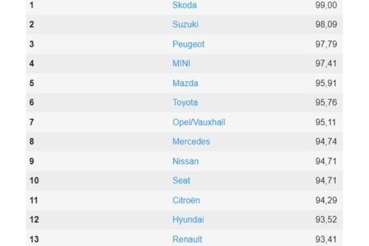Click the Opel/Vauxhall link

[199, 122]
